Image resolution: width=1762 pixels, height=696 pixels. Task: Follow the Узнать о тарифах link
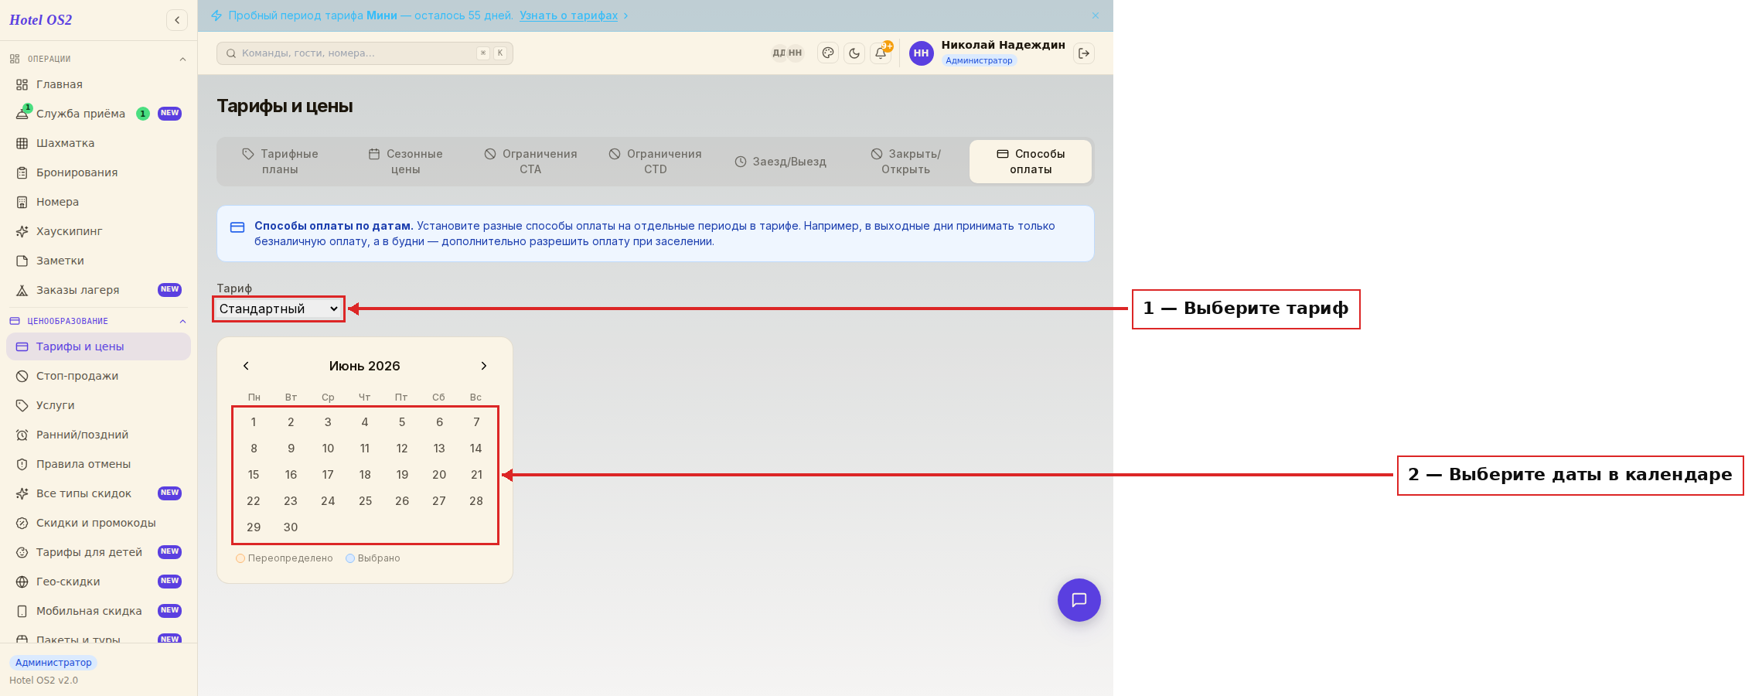pyautogui.click(x=568, y=15)
